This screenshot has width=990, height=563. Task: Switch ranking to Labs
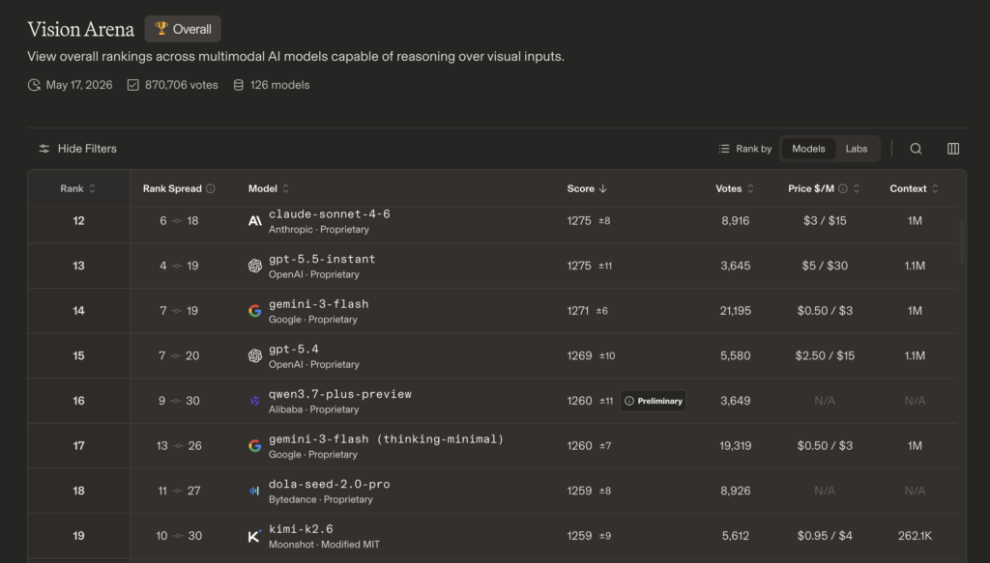tap(857, 149)
